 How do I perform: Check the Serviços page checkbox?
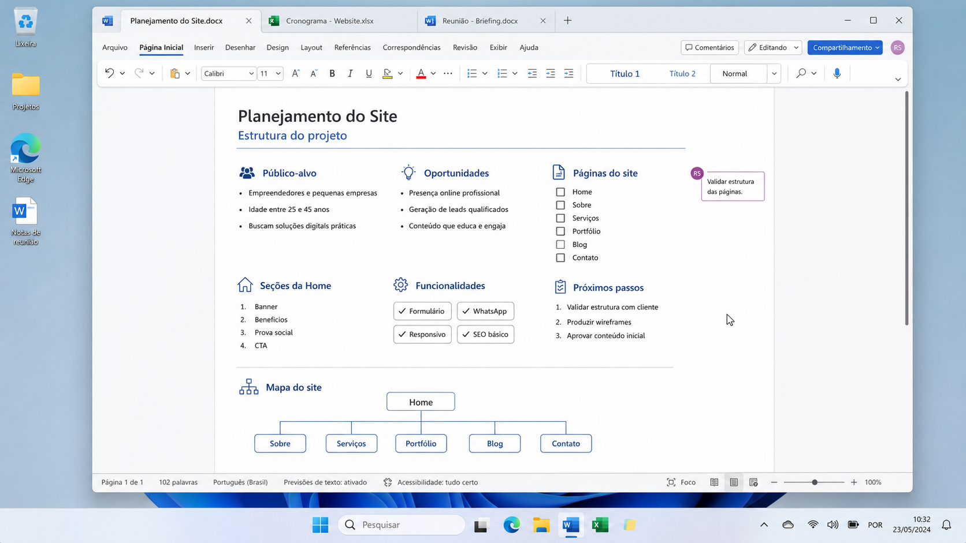coord(560,218)
